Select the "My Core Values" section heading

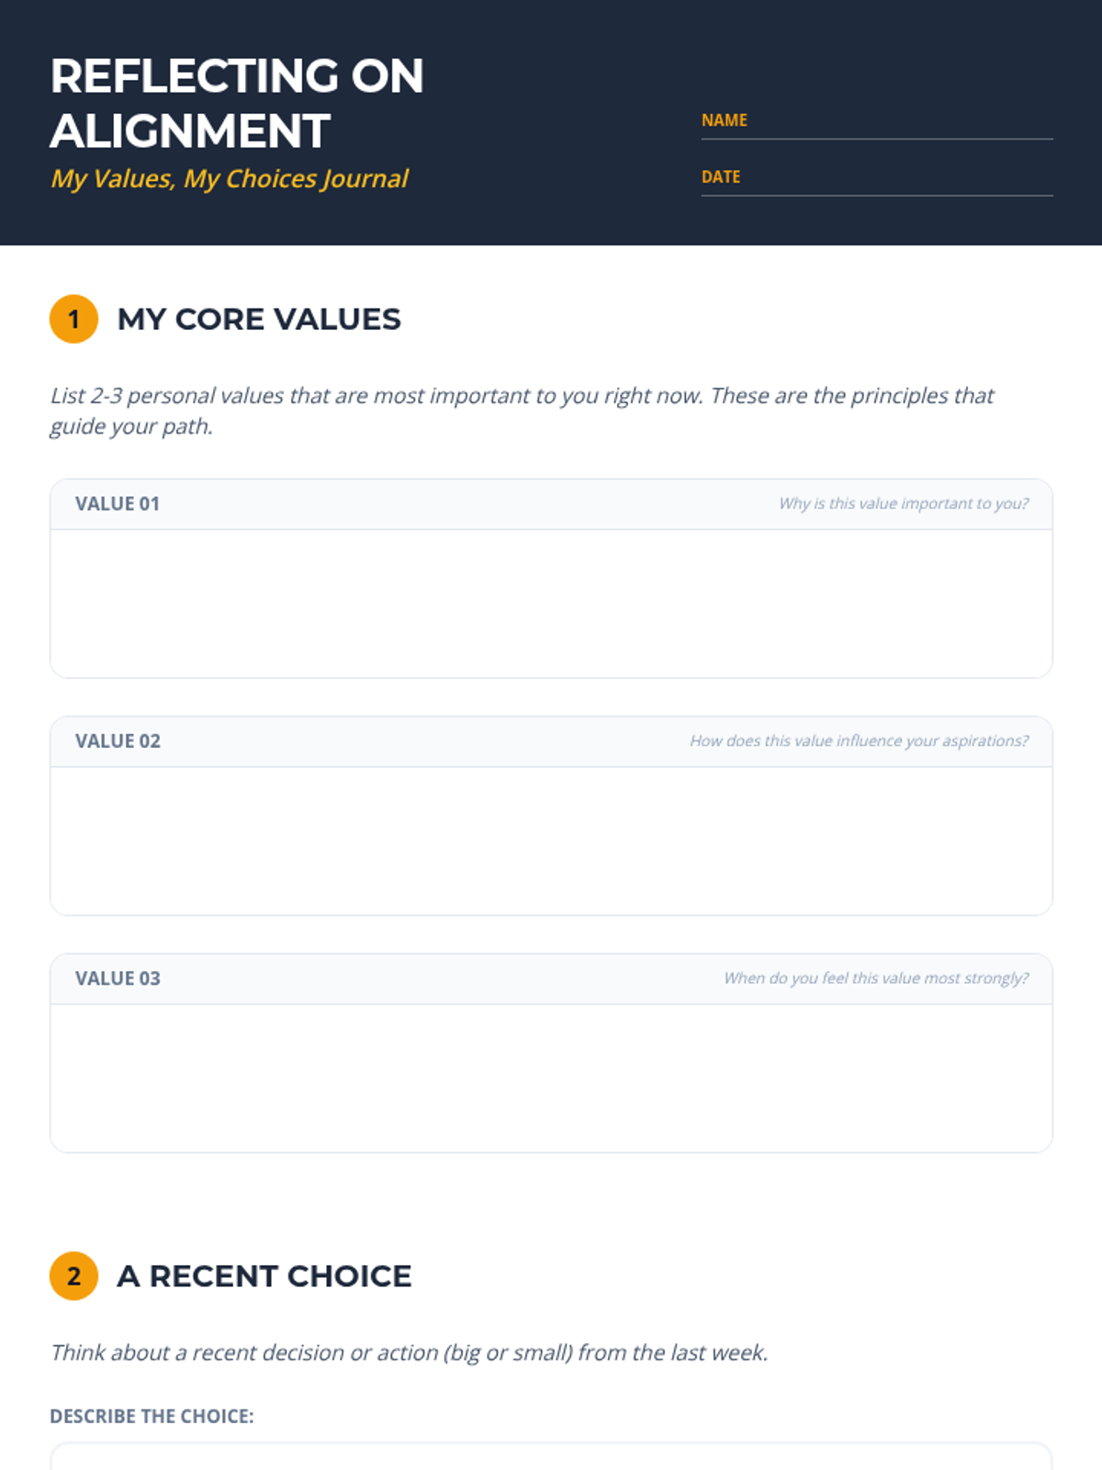tap(259, 319)
